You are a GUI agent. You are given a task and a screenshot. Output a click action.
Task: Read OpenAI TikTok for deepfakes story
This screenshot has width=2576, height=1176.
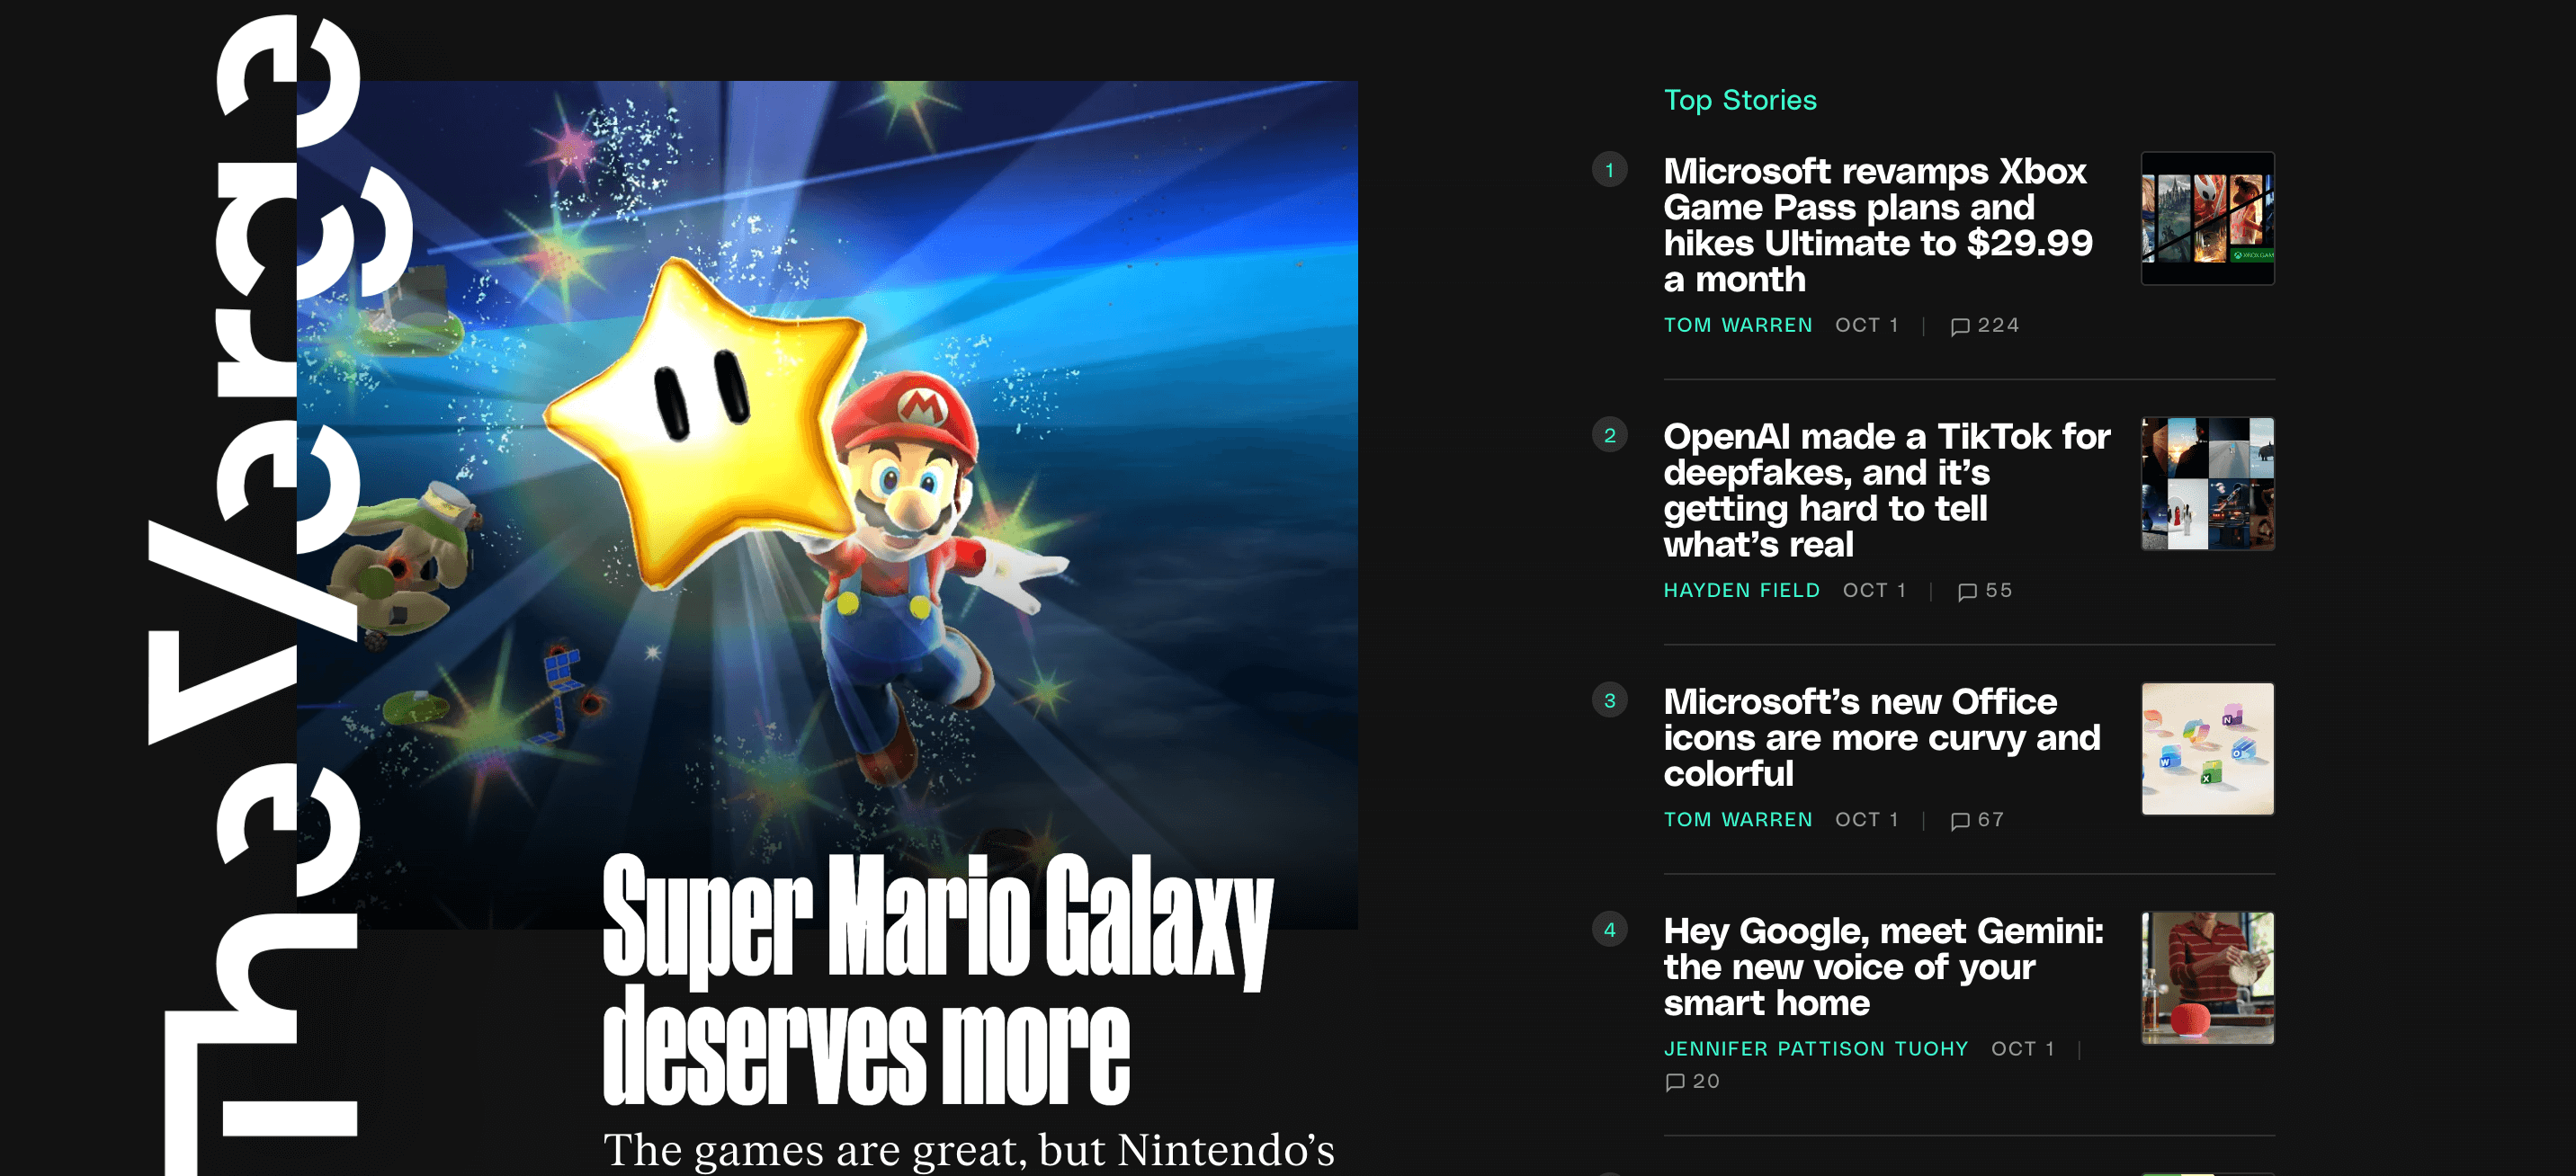click(1886, 490)
